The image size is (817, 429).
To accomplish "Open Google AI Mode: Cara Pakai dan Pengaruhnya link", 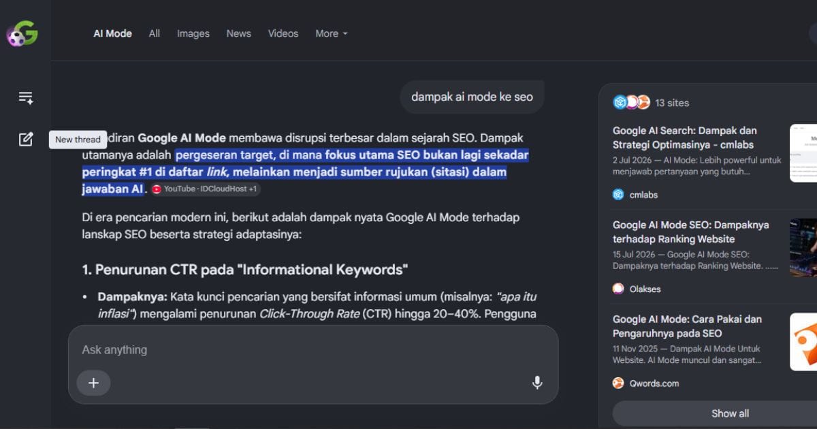I will point(687,326).
